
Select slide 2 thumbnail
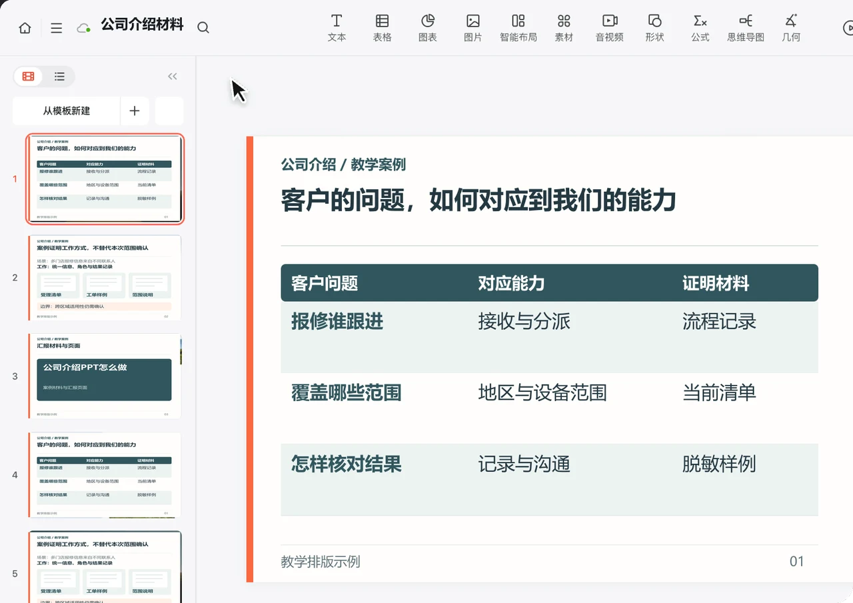105,278
